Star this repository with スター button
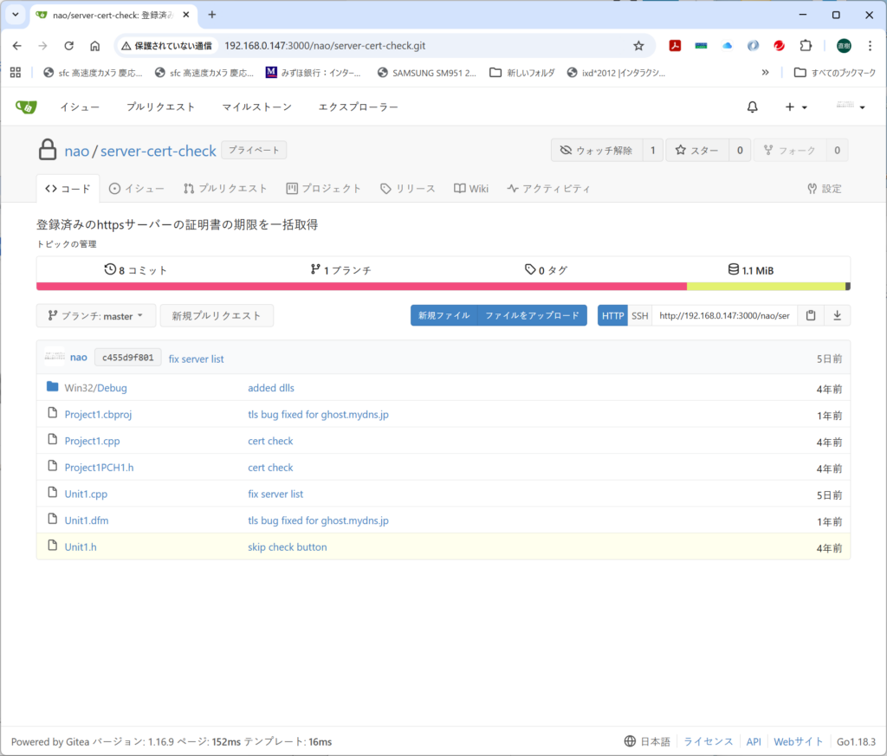887x756 pixels. click(x=696, y=151)
